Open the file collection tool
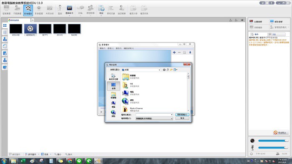Screen dimensions: 292x164 (144, 10)
